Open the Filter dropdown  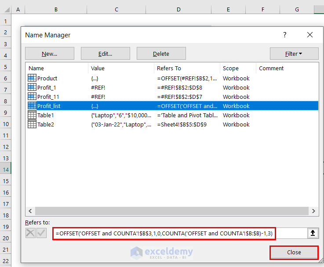point(294,54)
